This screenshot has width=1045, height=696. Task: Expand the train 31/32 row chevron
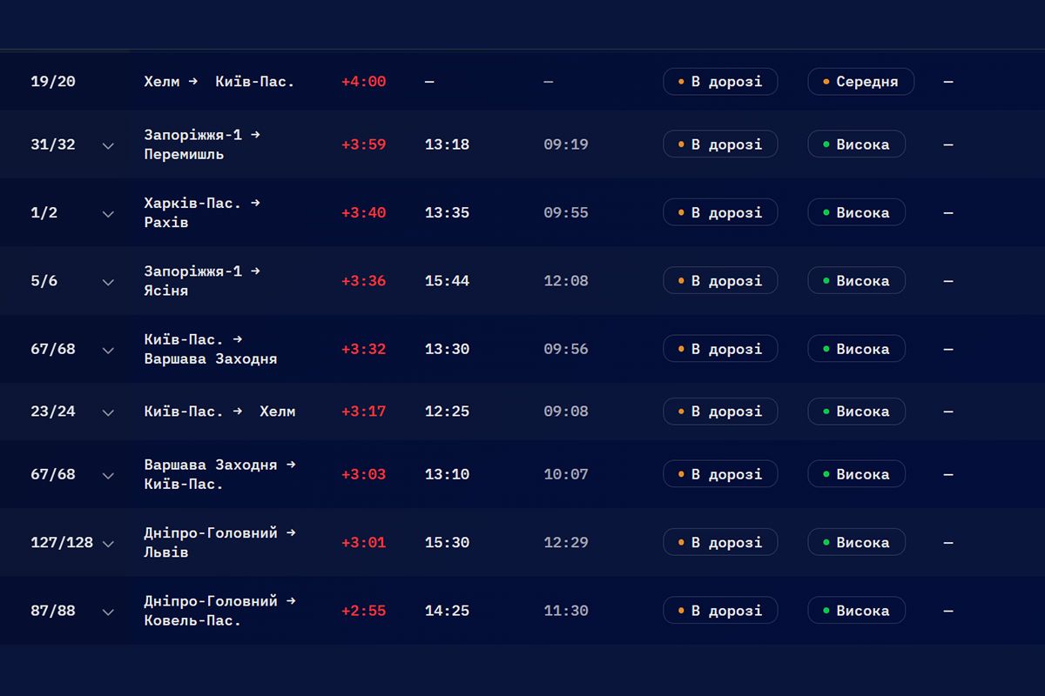pos(108,145)
